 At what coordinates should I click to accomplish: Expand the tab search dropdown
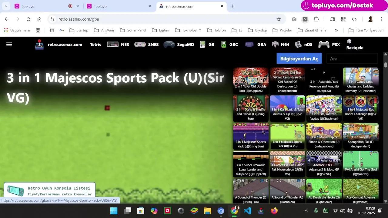[x=6, y=6]
